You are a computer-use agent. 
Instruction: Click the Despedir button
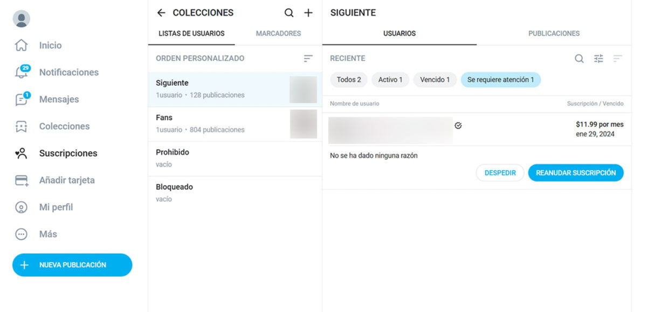(x=499, y=173)
